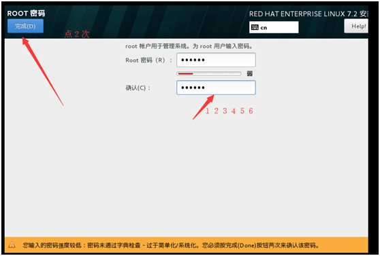Click the keyboard icon beside cn
Image resolution: width=380 pixels, height=256 pixels.
click(255, 27)
